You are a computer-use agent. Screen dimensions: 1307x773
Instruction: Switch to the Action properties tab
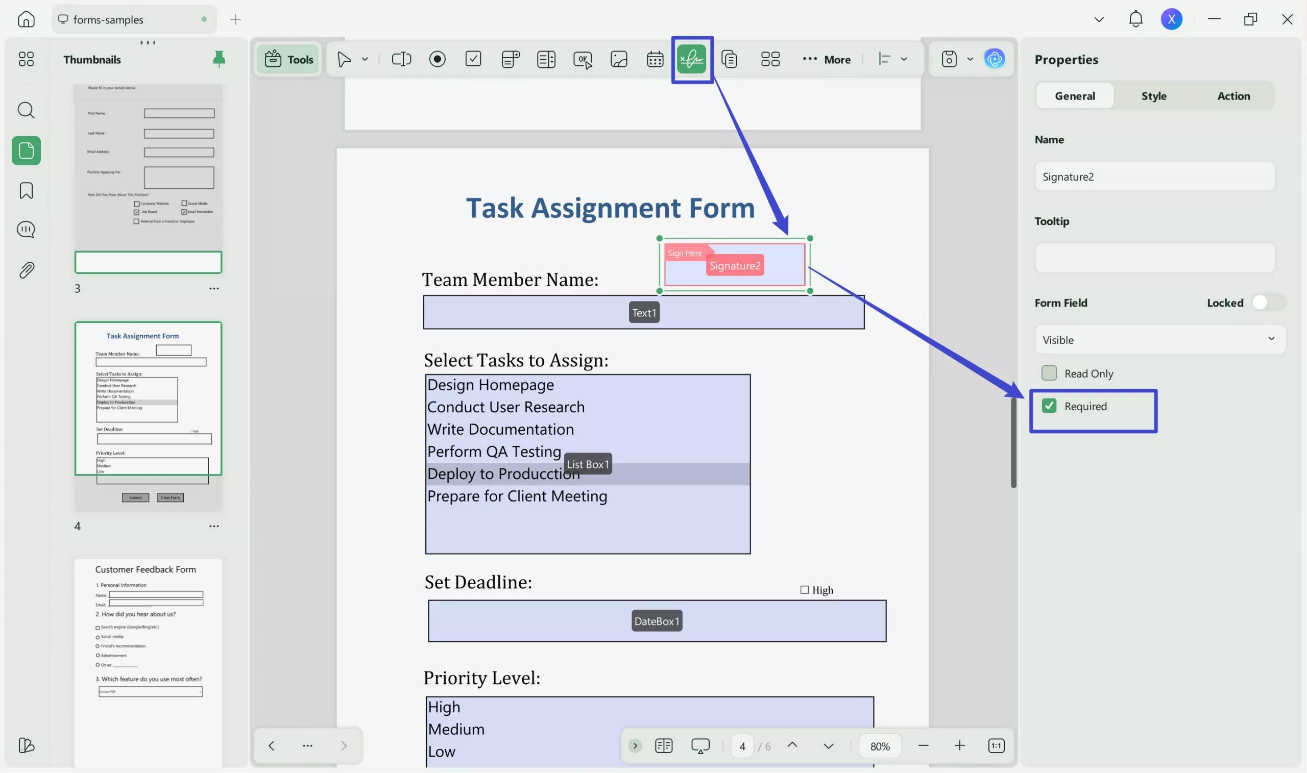[1233, 96]
